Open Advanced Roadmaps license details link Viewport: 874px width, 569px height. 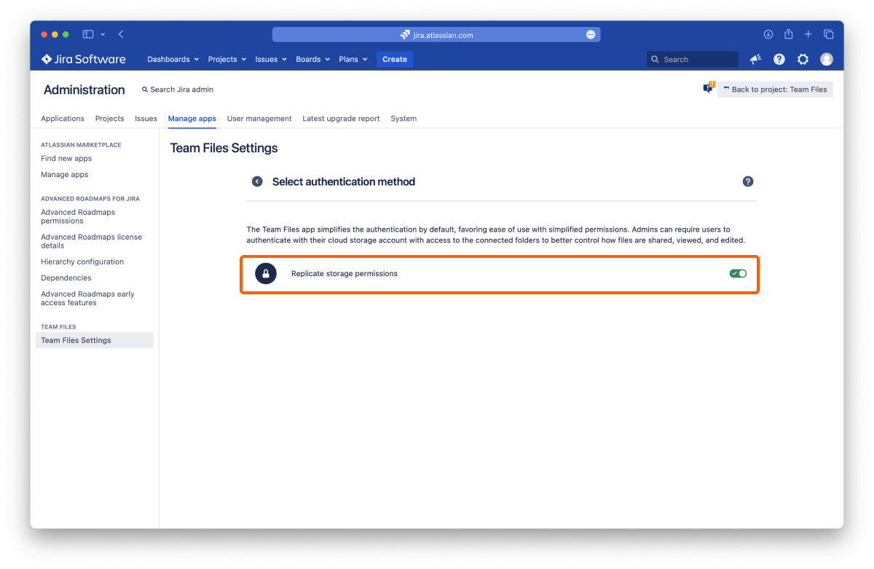(x=92, y=241)
